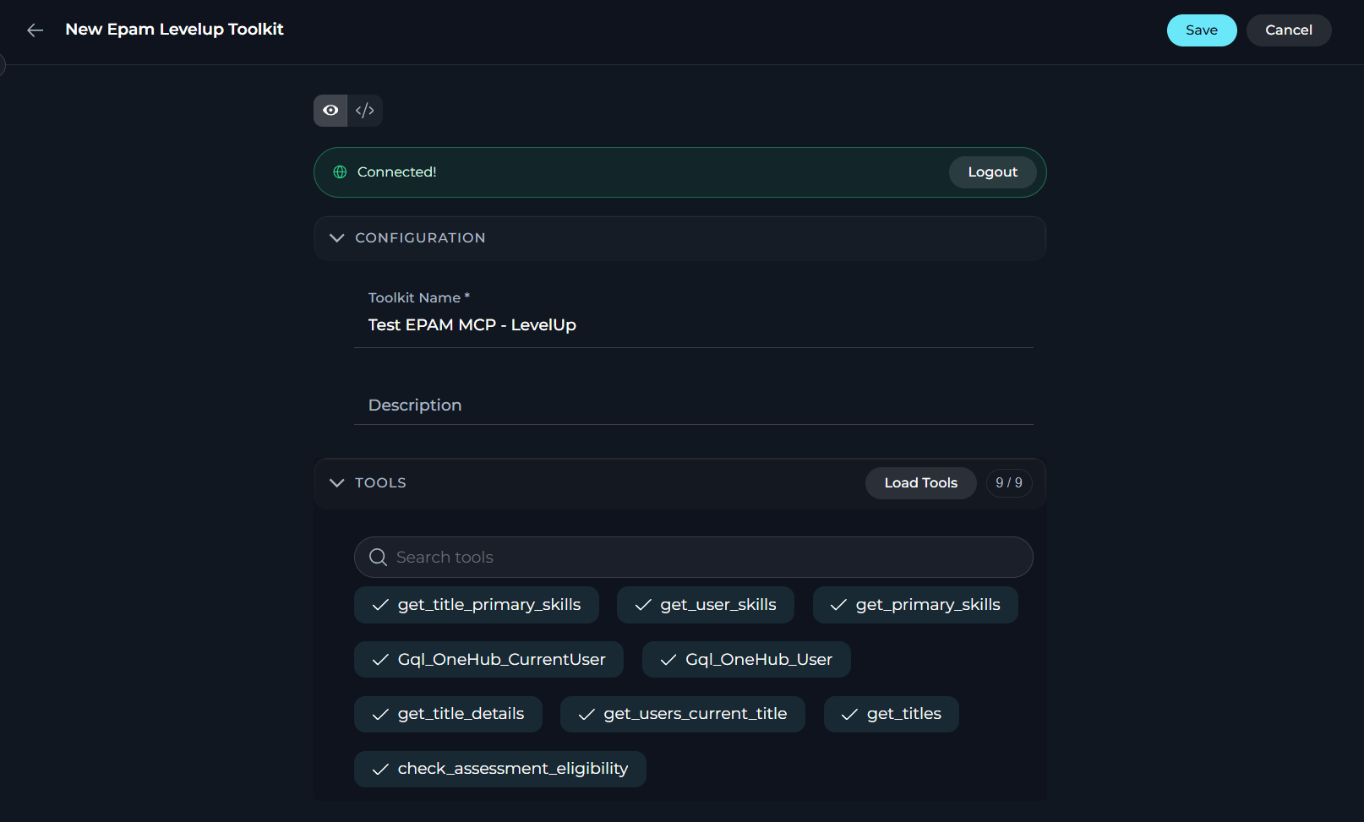
Task: Click the back arrow icon
Action: 35,30
